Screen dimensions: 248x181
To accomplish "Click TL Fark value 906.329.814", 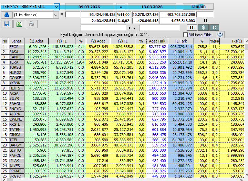I will coord(181,47).
